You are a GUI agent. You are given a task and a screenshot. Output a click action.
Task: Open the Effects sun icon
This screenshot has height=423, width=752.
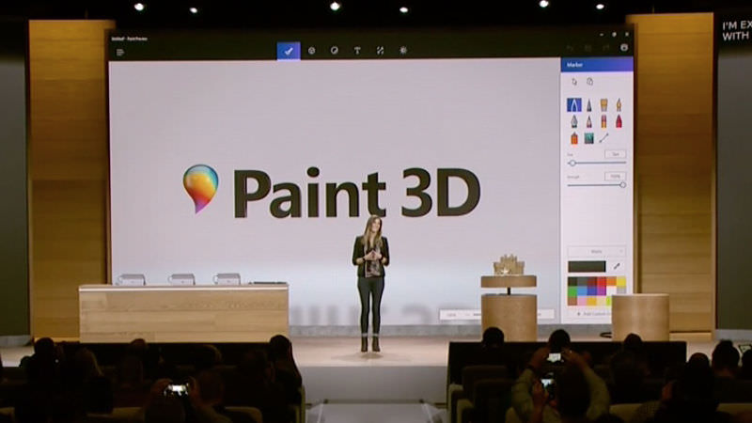pos(403,51)
